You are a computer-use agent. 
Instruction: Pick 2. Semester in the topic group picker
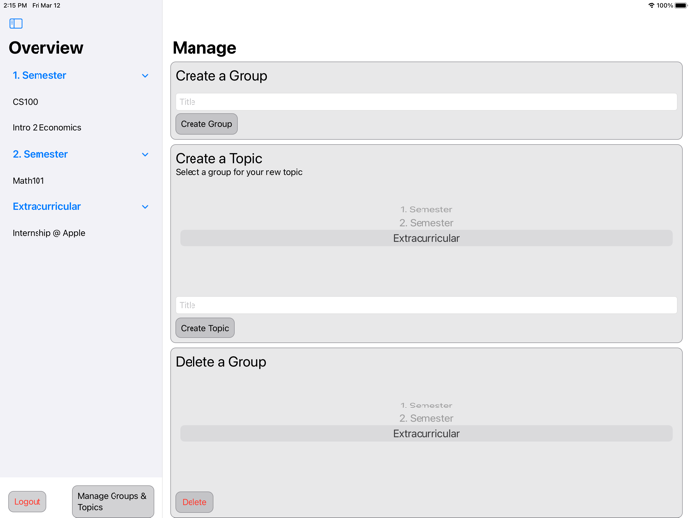425,223
